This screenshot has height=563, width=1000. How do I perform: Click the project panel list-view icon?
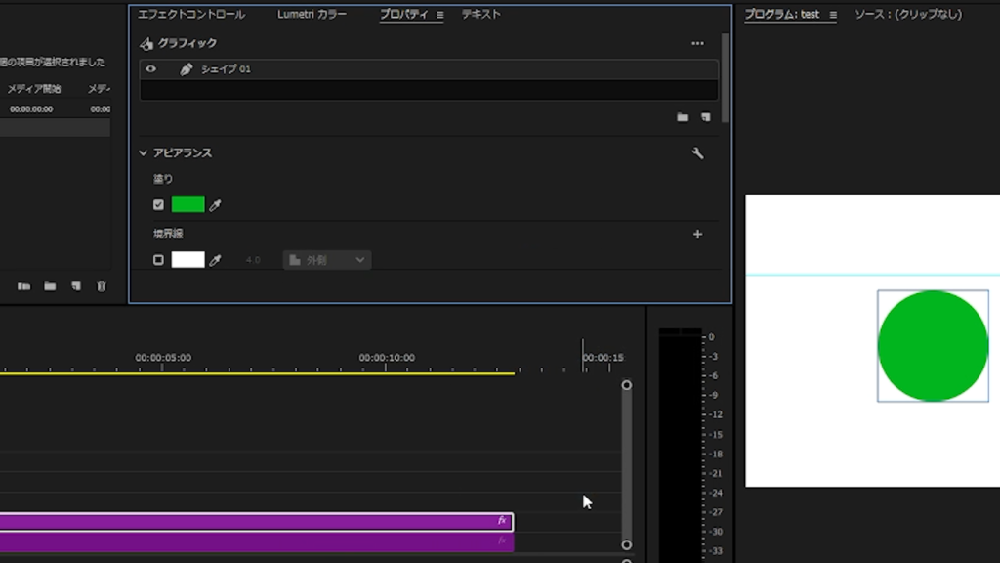point(23,286)
